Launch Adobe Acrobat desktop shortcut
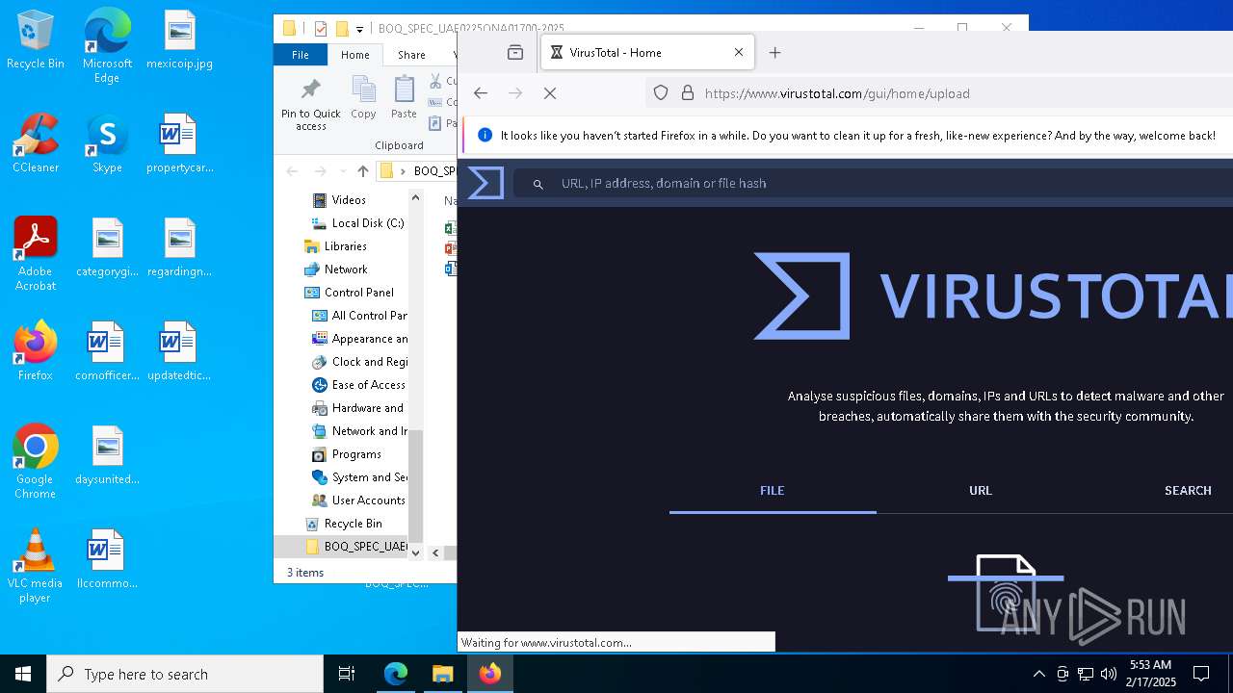 pos(36,255)
